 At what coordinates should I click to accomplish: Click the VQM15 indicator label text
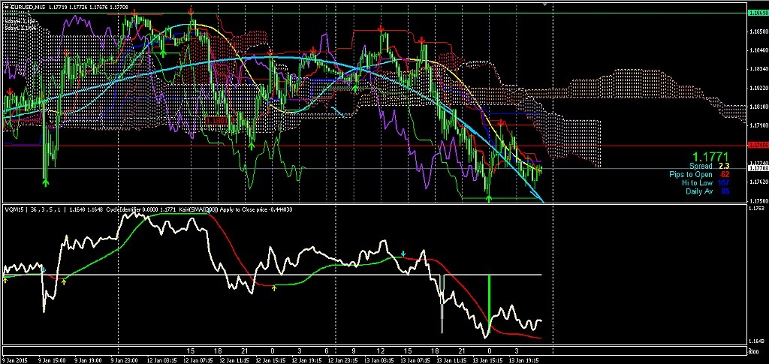tap(17, 210)
